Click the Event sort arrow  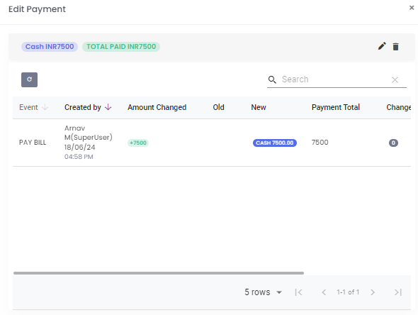45,107
